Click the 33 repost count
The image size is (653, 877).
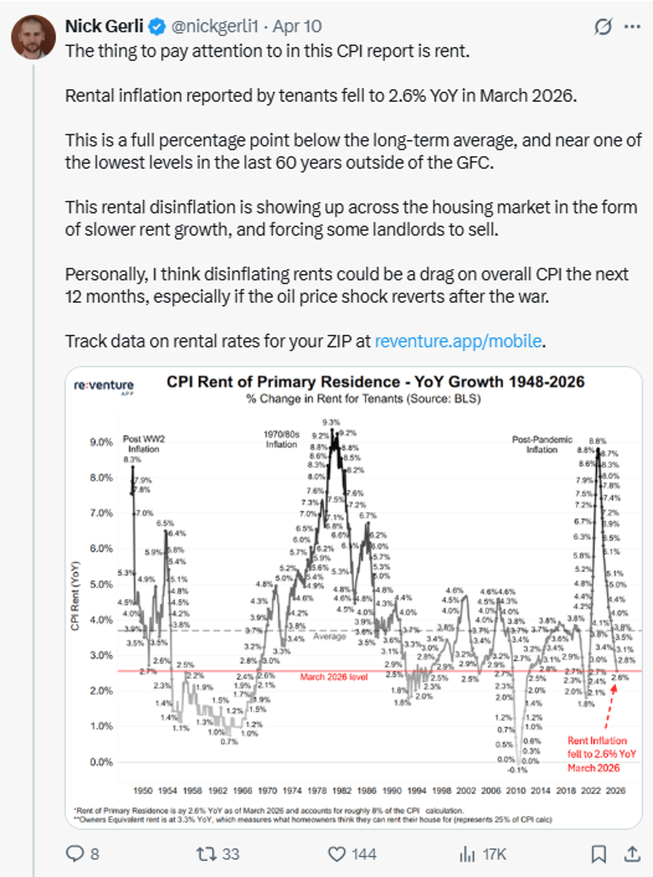(231, 854)
